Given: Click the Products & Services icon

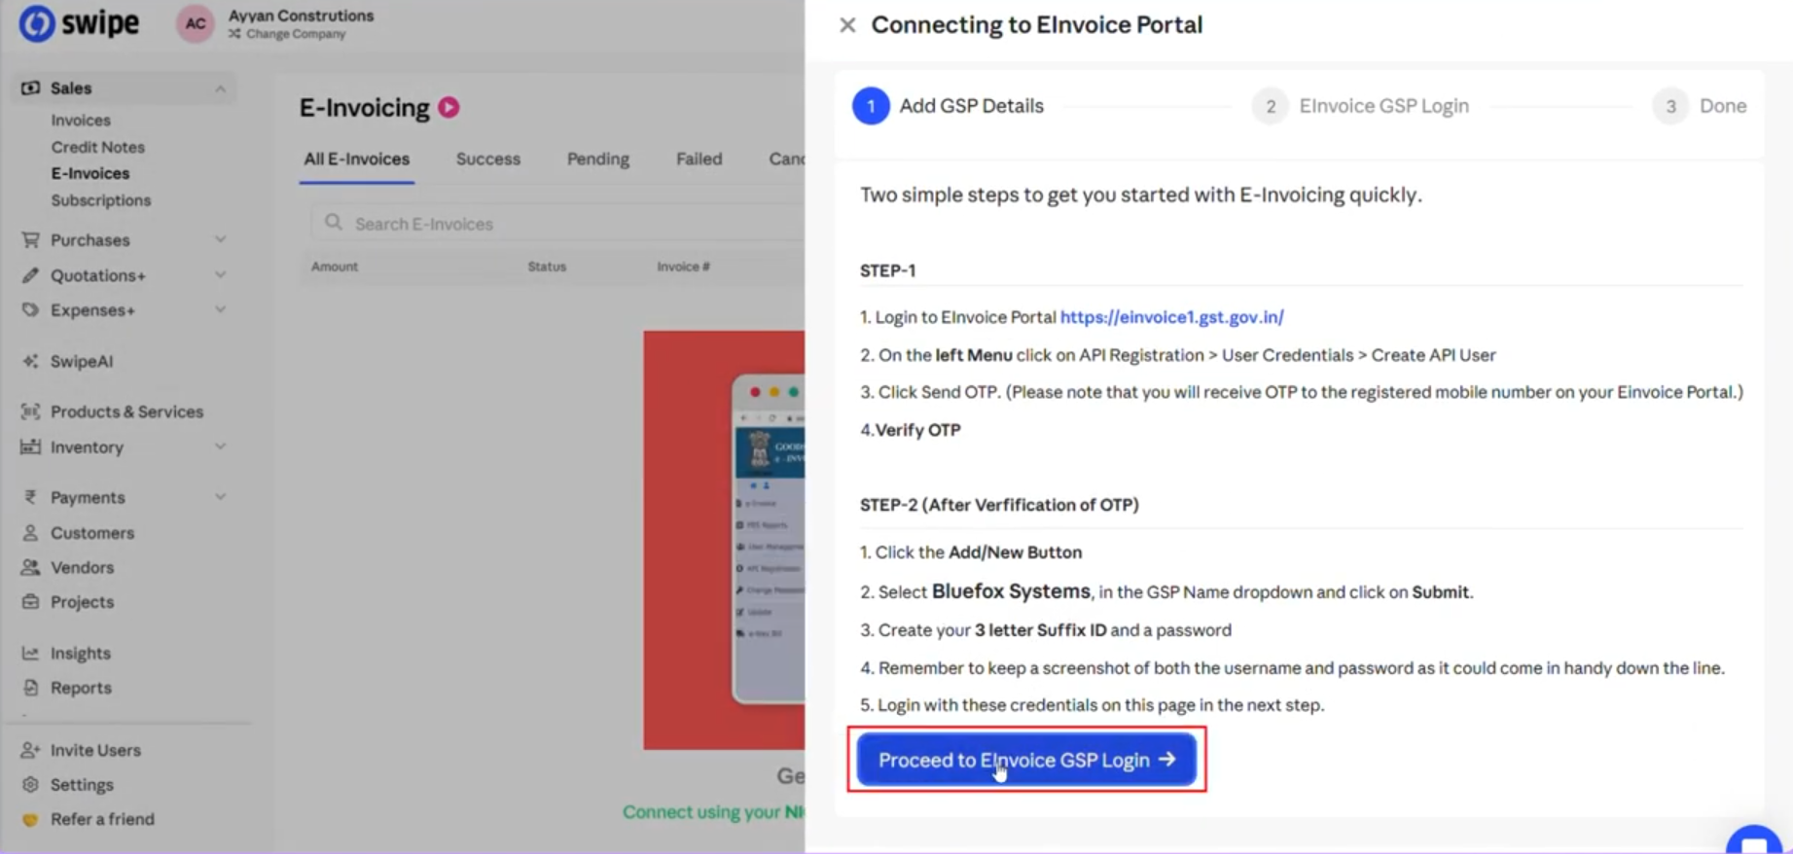Looking at the screenshot, I should [x=30, y=411].
